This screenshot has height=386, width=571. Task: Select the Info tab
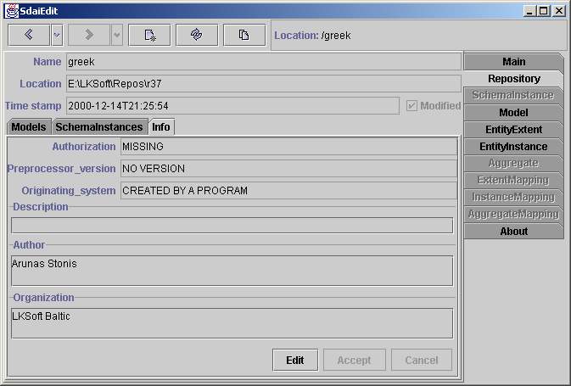click(x=161, y=127)
